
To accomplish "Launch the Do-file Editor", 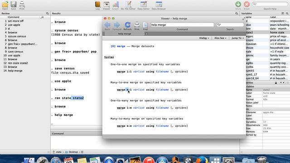I will tap(128, 5).
